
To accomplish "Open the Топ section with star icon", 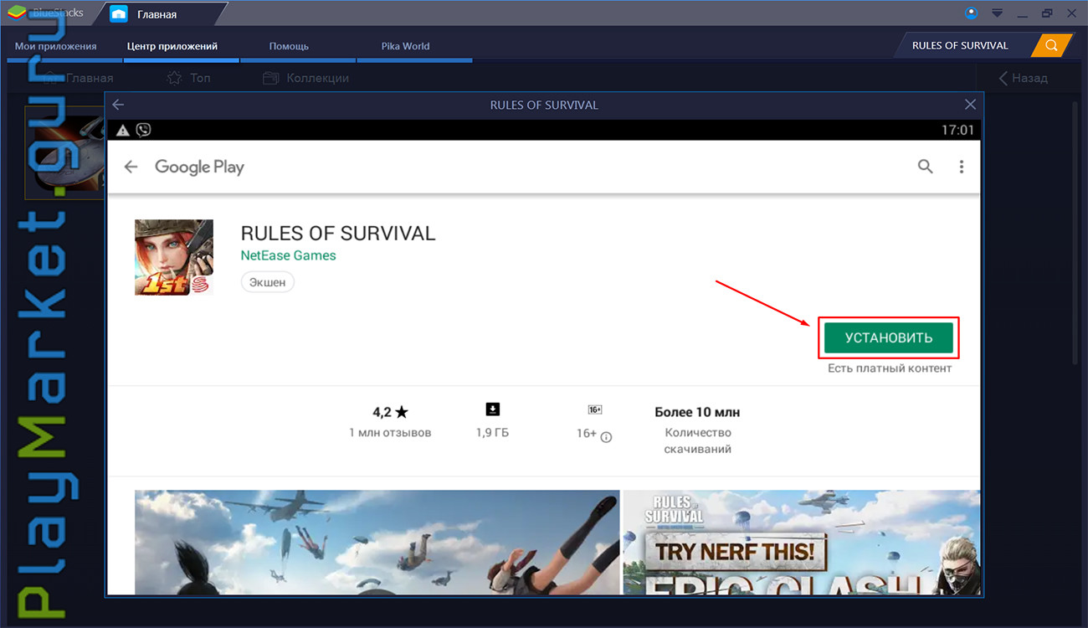I will click(189, 78).
